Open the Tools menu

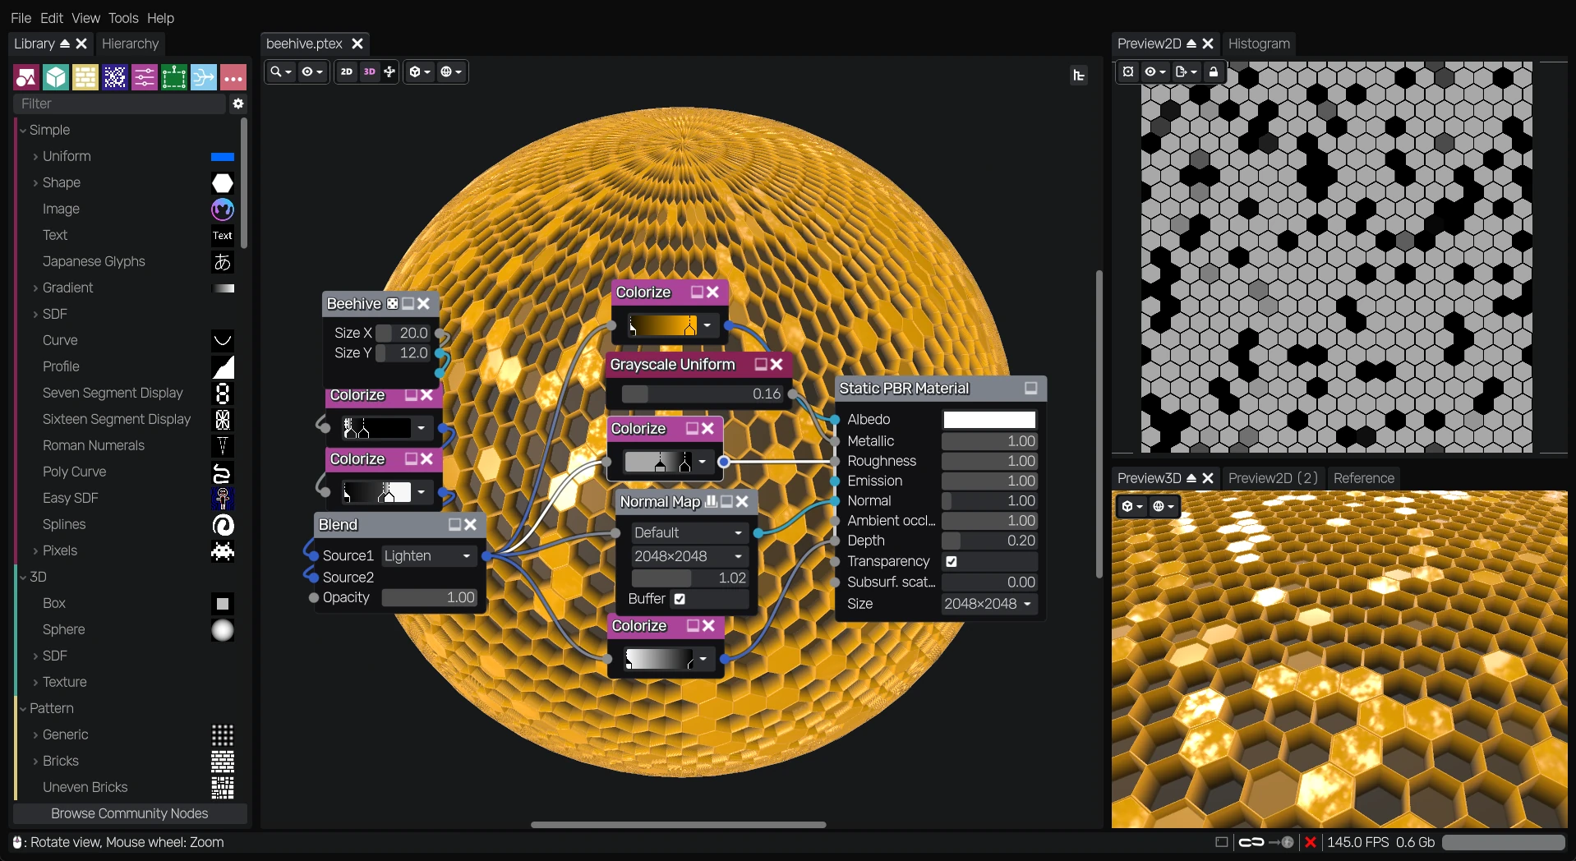pos(122,17)
